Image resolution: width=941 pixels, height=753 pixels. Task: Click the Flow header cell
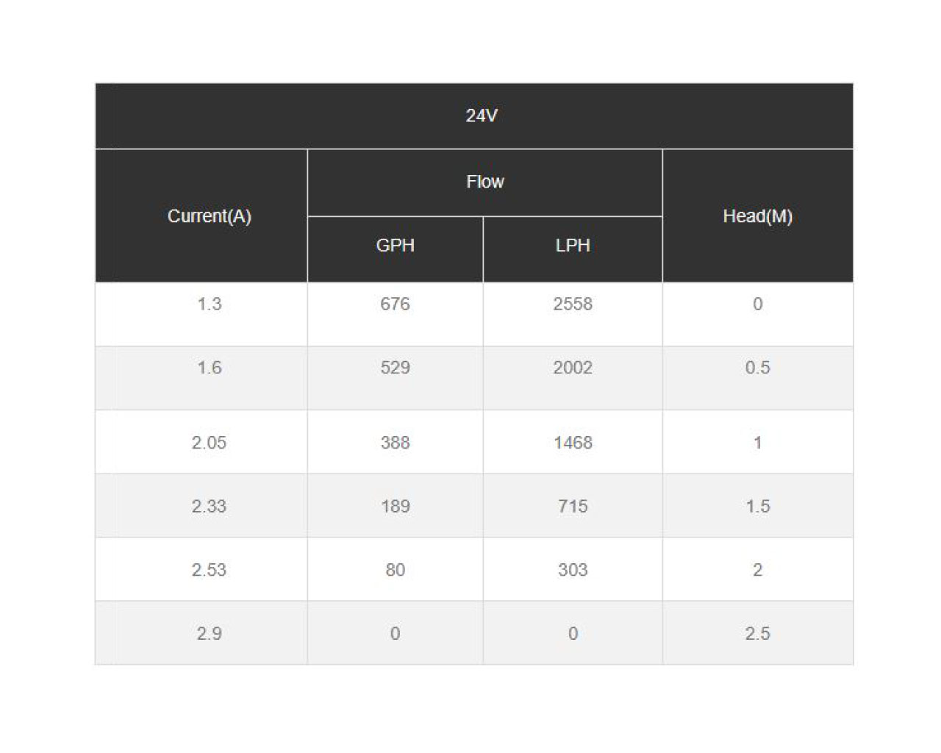tap(485, 182)
